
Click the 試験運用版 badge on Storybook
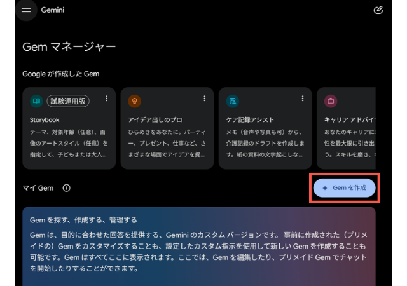pos(68,101)
